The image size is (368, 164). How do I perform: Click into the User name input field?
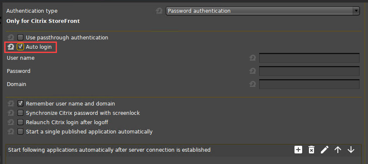pos(309,58)
